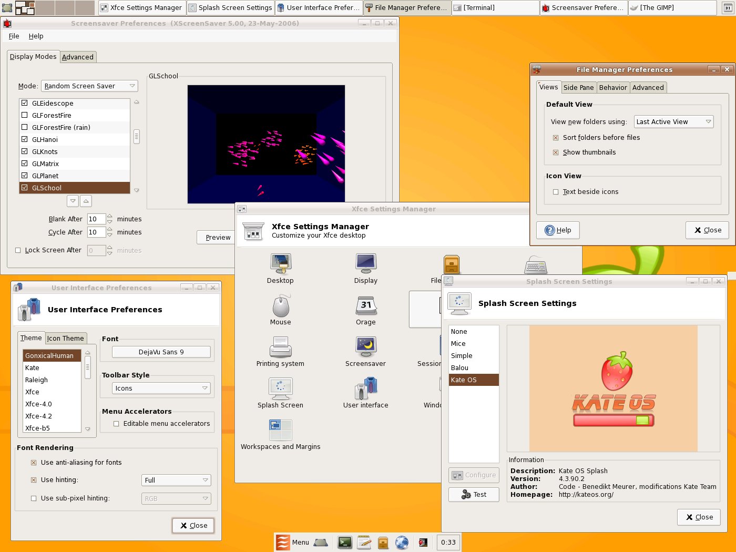Move selected screensaver down in list
Screen dimensions: 736x552
73,201
